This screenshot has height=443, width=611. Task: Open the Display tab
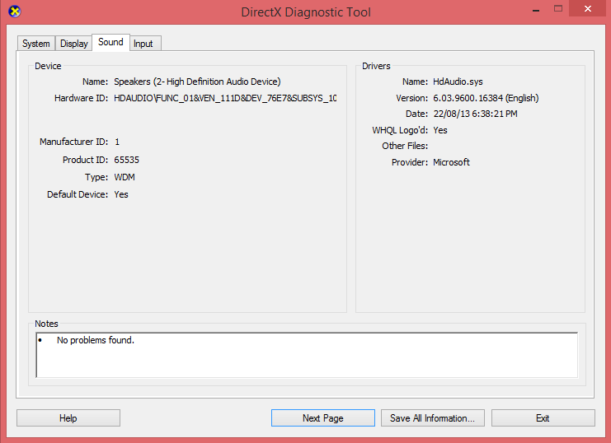pos(74,44)
